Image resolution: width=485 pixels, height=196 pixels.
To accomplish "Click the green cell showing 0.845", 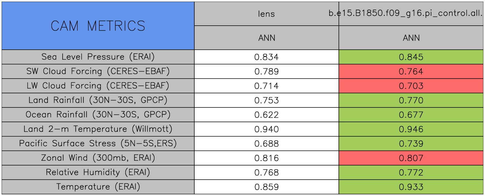I will pyautogui.click(x=411, y=57).
